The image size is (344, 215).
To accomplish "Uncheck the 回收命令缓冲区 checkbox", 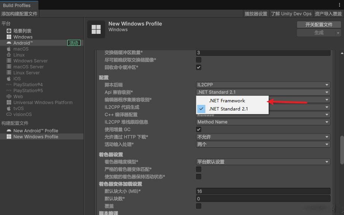I will [x=199, y=67].
